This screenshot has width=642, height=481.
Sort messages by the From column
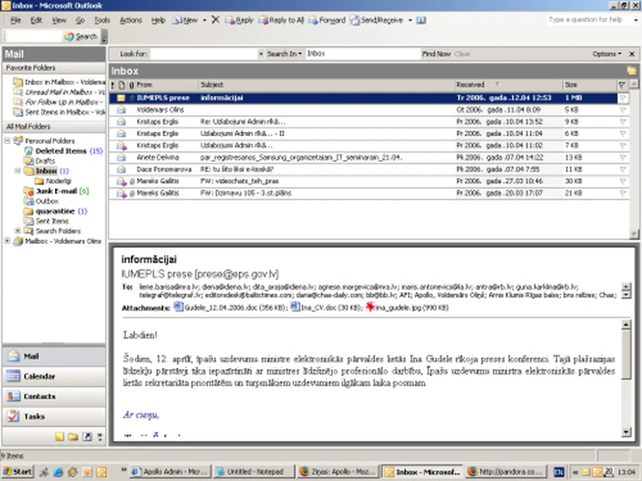click(x=167, y=84)
